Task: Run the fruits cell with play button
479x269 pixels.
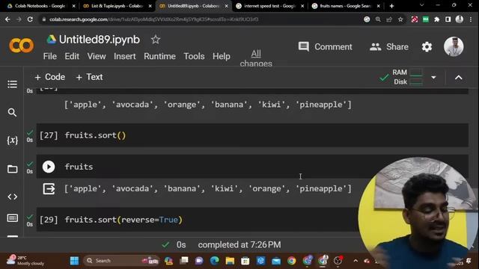Action: [49, 167]
